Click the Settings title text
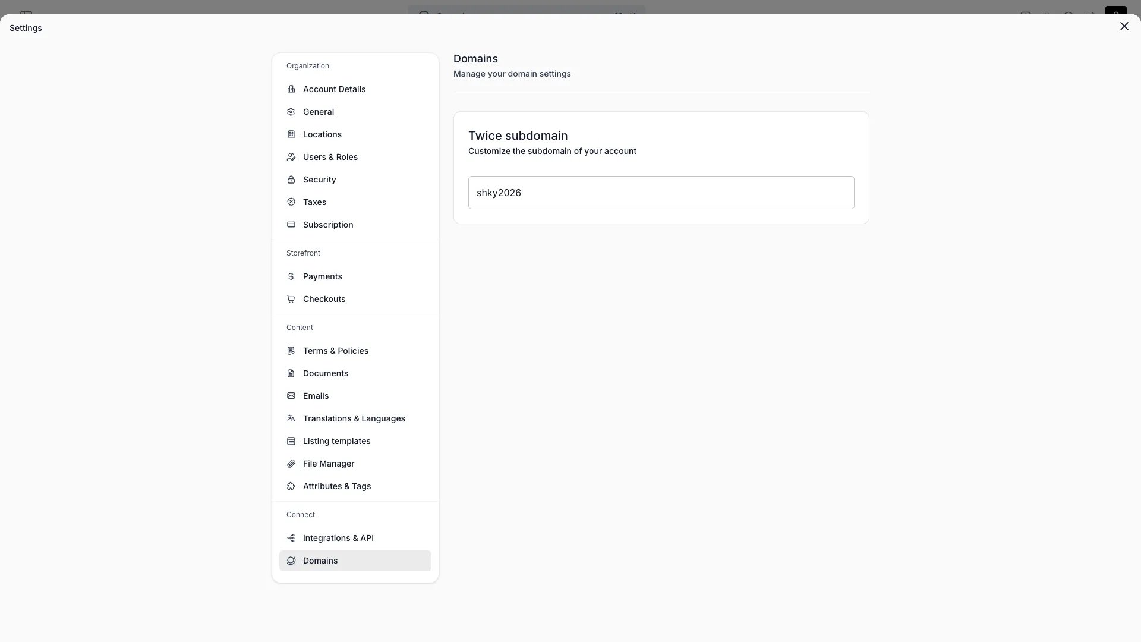The width and height of the screenshot is (1141, 642). 26,28
